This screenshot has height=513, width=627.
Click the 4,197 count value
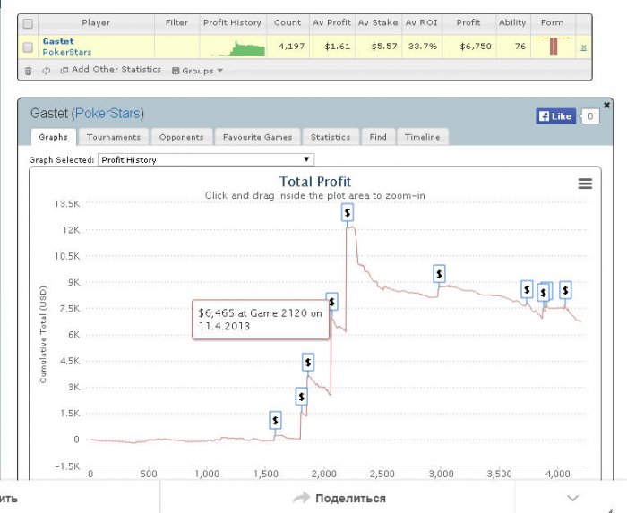coord(292,47)
